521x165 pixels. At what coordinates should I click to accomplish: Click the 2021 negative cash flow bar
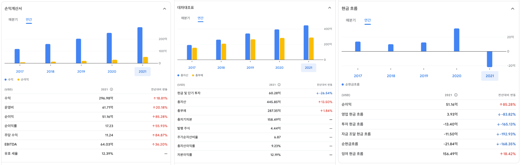490,59
